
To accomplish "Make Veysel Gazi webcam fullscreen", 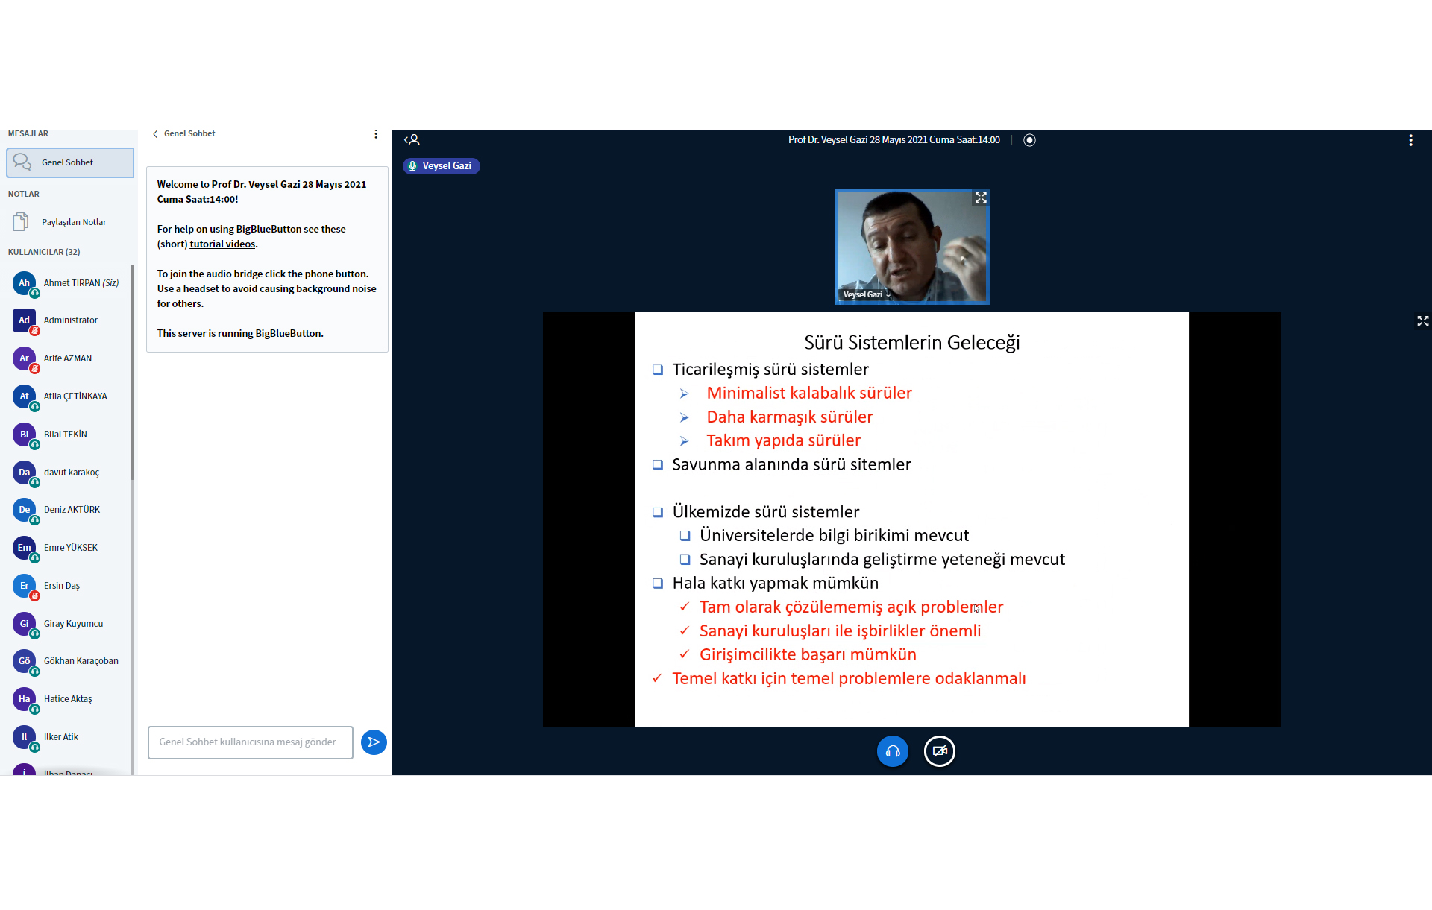I will (981, 198).
